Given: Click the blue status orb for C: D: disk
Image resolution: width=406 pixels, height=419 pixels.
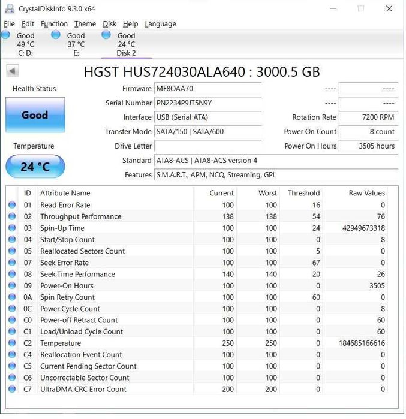Looking at the screenshot, I should tap(5, 35).
